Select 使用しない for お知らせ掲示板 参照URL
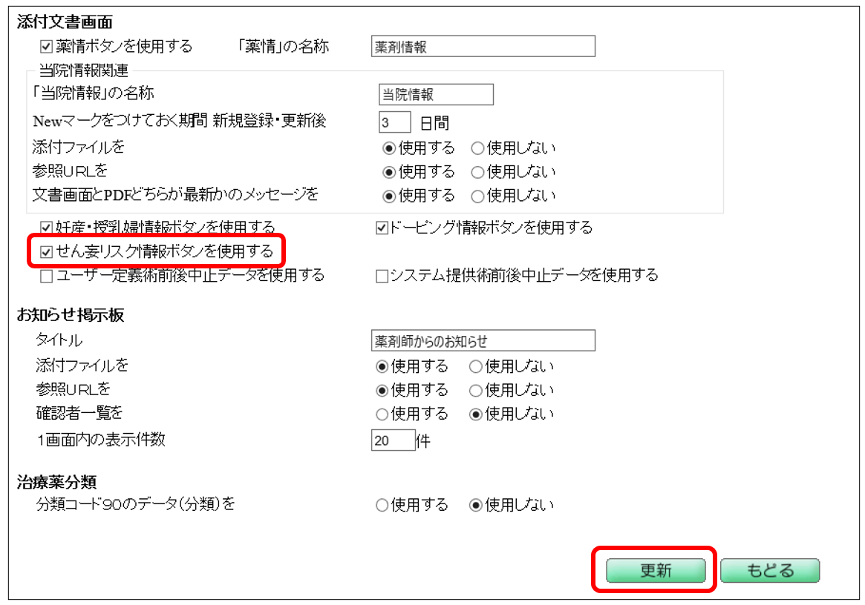The height and width of the screenshot is (605, 865). coord(475,390)
